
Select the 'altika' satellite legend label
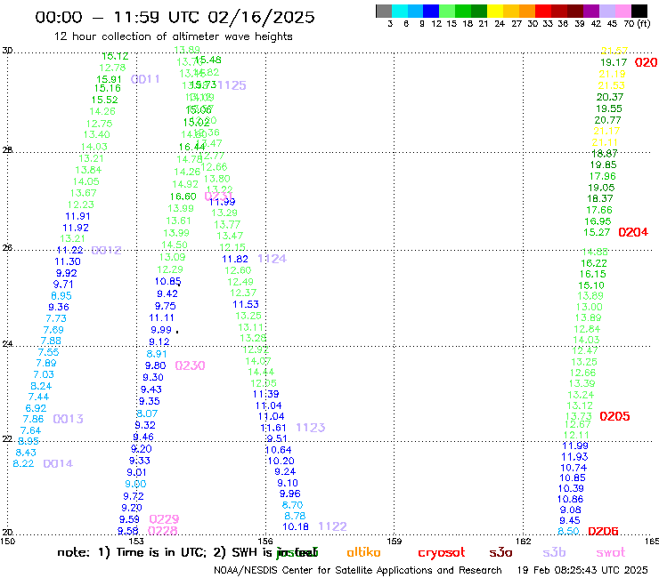(363, 552)
